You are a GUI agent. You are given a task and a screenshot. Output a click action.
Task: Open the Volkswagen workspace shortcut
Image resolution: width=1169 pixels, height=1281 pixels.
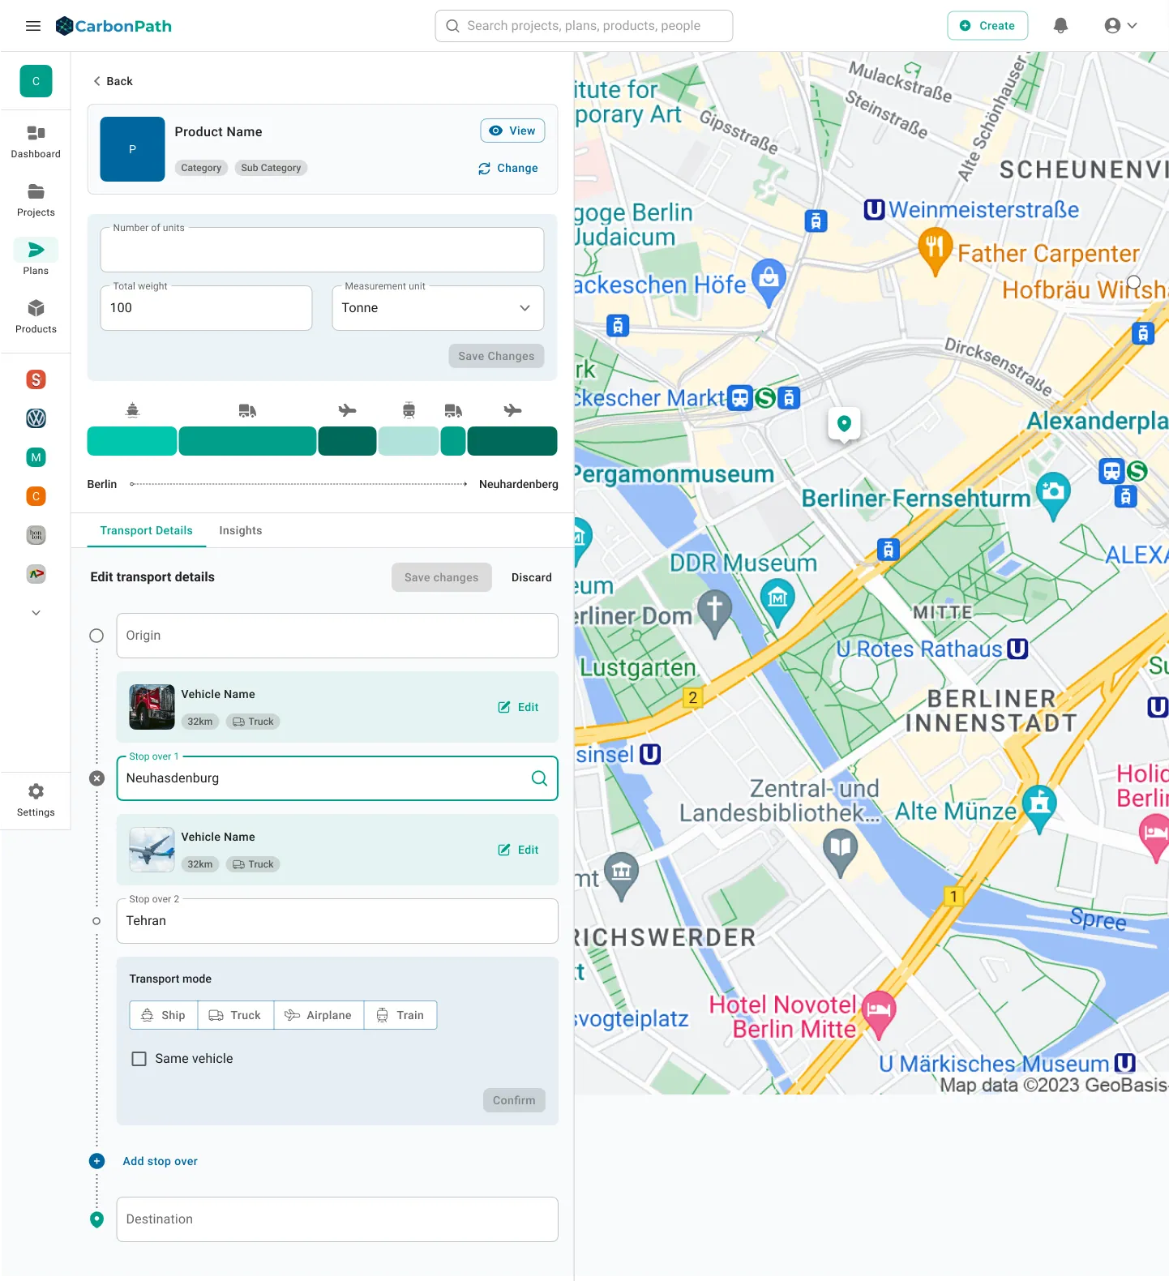(x=36, y=418)
